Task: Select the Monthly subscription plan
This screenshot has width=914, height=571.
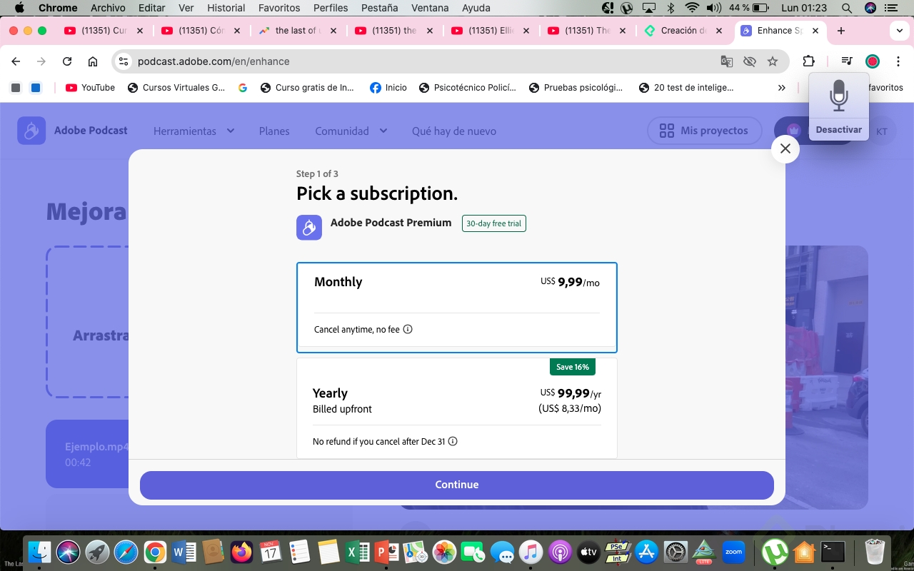Action: [x=457, y=308]
